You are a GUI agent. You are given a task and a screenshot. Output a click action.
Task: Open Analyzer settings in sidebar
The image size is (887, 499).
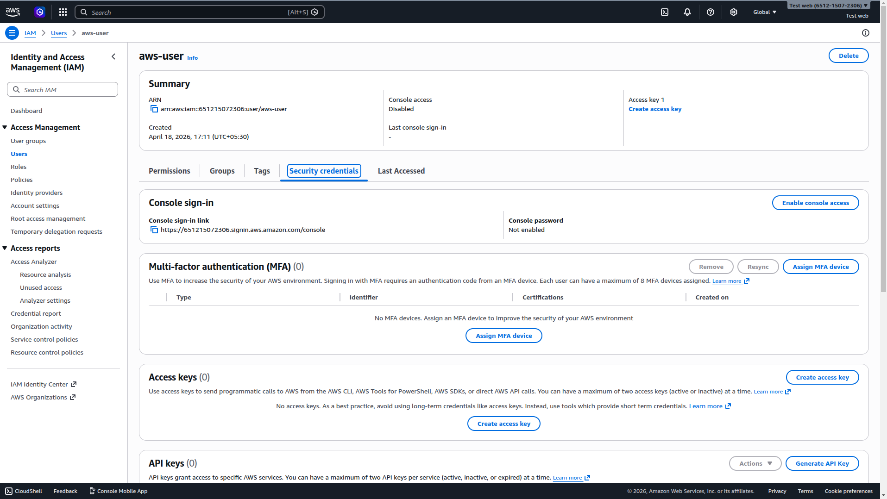click(x=45, y=300)
